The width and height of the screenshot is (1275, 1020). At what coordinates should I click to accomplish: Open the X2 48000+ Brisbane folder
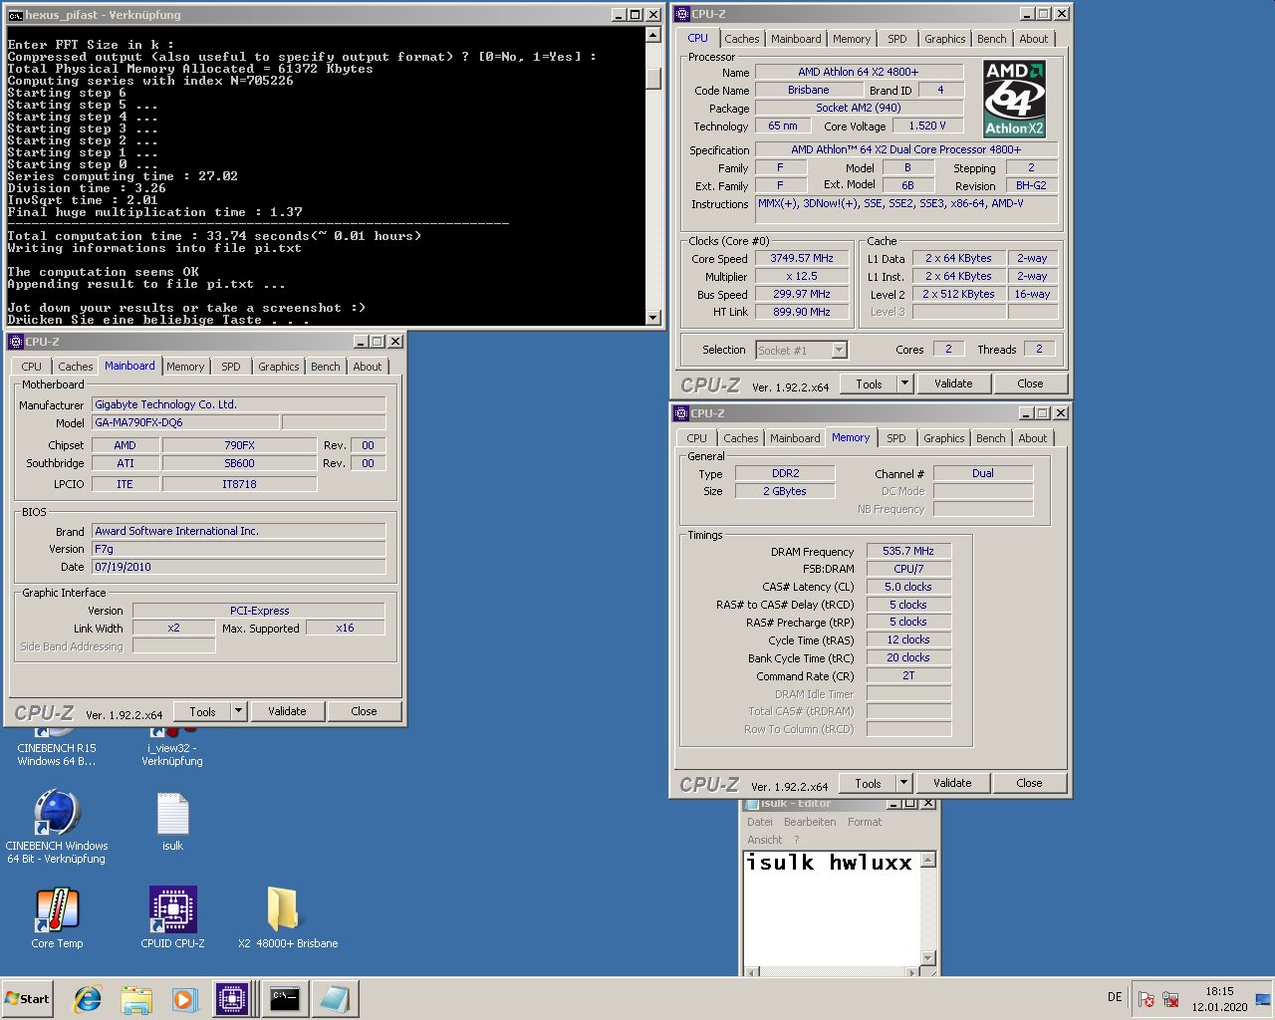coord(287,917)
